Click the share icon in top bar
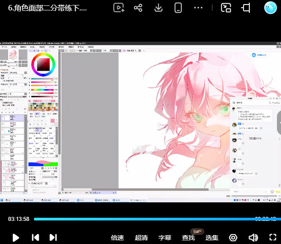Viewport: 281px width, 244px height. (x=138, y=8)
